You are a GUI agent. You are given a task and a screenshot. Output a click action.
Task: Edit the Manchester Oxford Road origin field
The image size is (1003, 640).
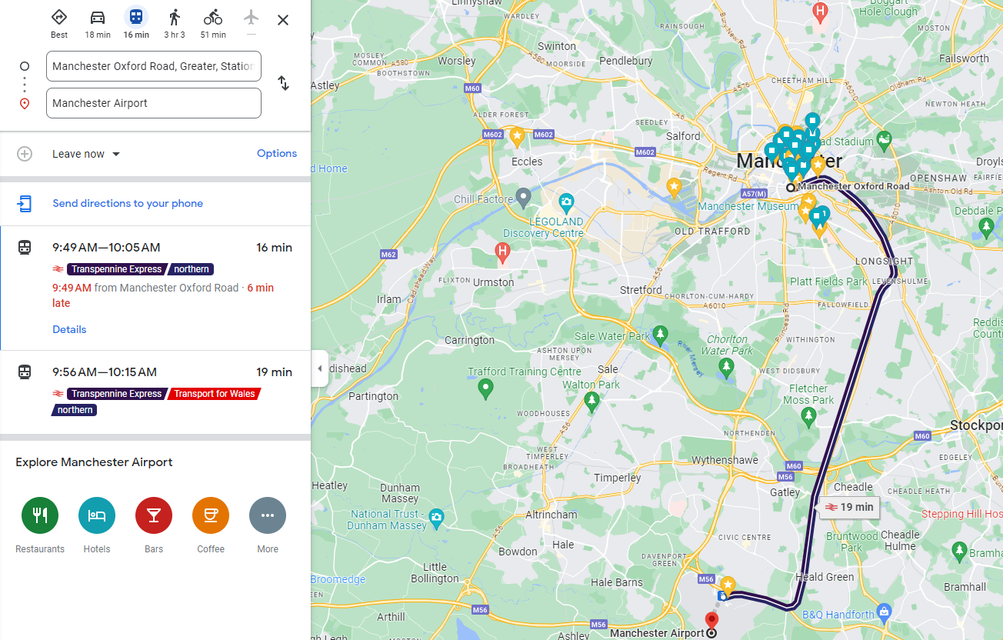tap(154, 66)
